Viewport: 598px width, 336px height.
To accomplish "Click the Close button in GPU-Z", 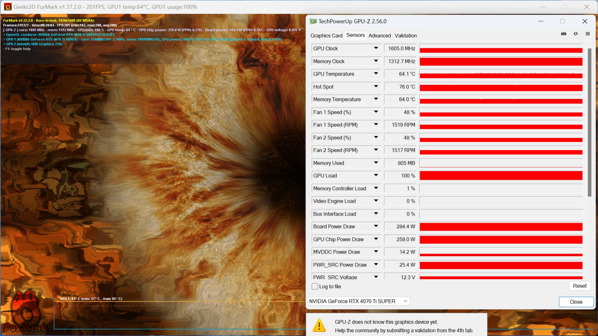I will point(575,301).
